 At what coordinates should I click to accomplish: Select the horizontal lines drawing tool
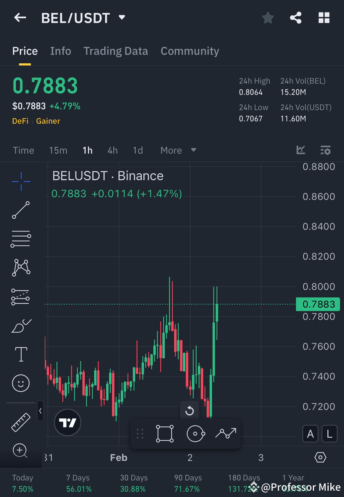21,239
